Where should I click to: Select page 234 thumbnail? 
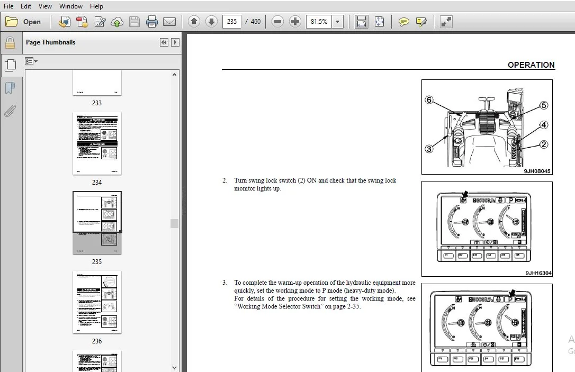click(97, 143)
